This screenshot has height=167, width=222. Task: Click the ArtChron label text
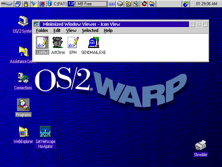coord(58,53)
